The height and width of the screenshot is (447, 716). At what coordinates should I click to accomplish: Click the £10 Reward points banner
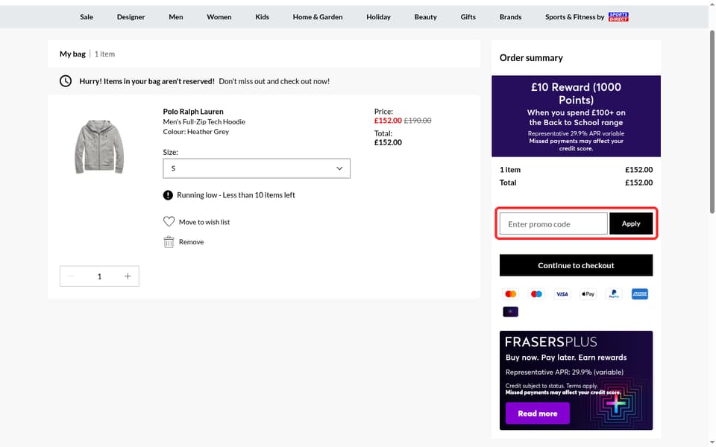[x=576, y=116]
